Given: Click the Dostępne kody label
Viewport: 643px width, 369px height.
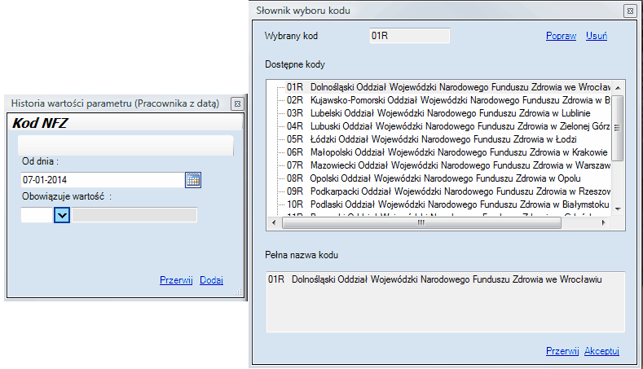Looking at the screenshot, I should tap(295, 64).
